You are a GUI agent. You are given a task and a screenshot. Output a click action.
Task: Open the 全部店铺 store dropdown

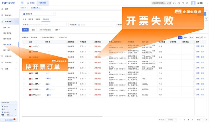pyautogui.click(x=39, y=14)
